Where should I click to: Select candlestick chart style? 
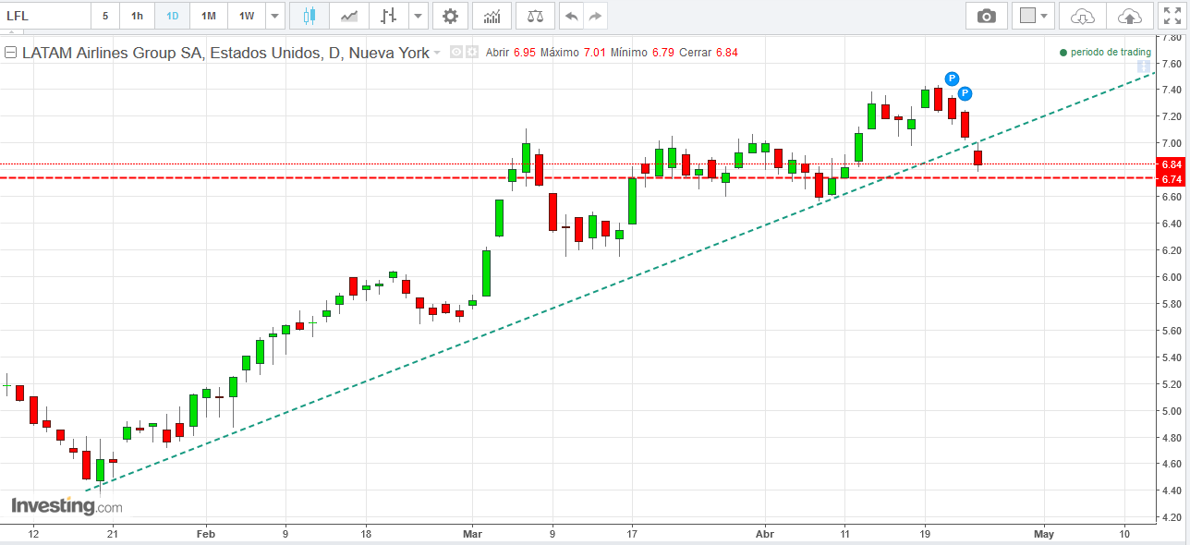(x=310, y=16)
